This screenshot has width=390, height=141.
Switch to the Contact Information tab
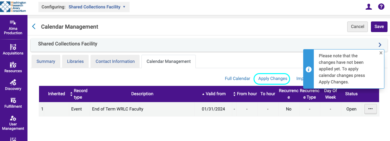[115, 61]
